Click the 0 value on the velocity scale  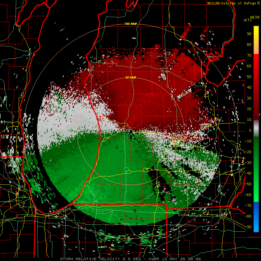tap(250, 130)
